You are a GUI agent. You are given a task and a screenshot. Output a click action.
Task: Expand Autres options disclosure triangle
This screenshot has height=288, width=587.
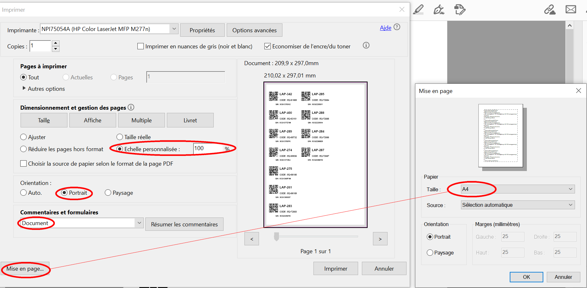point(24,88)
